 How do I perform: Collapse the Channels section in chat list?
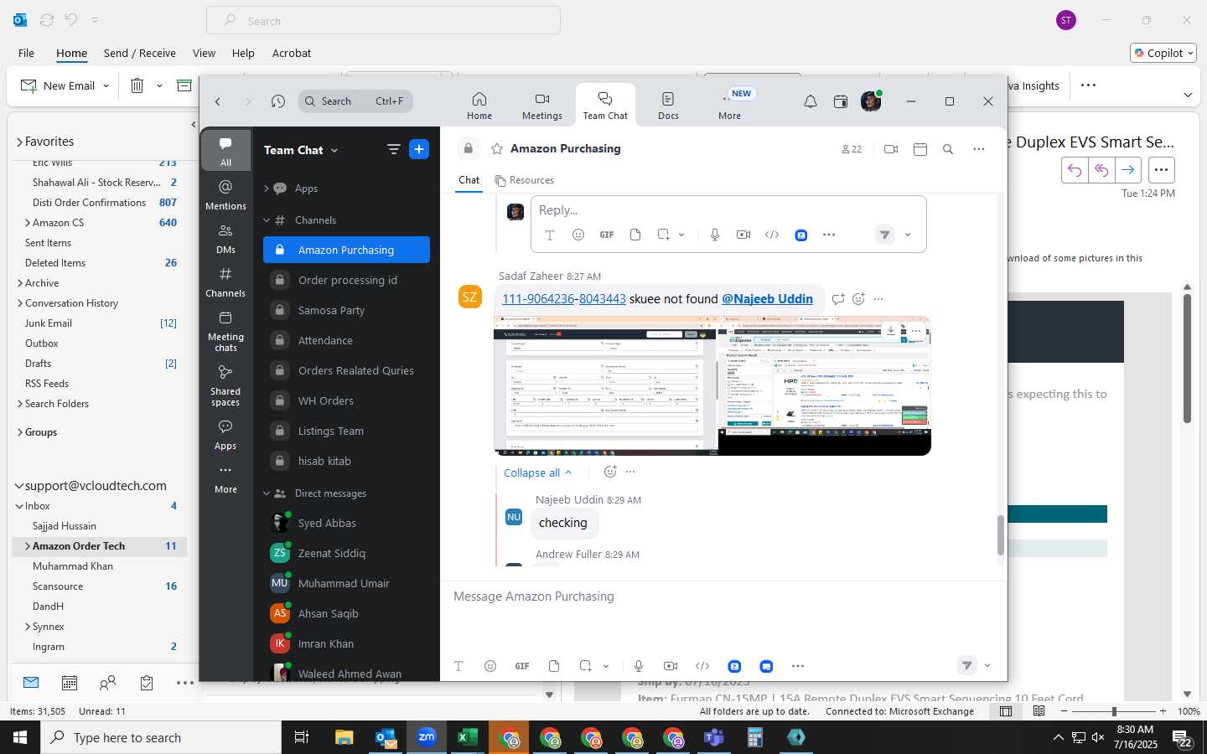[x=267, y=220]
